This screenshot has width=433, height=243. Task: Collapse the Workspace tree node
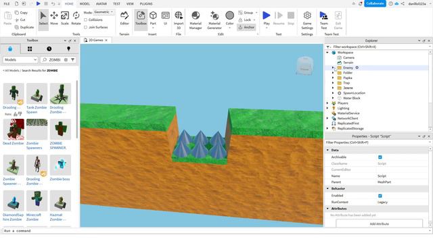pyautogui.click(x=327, y=53)
